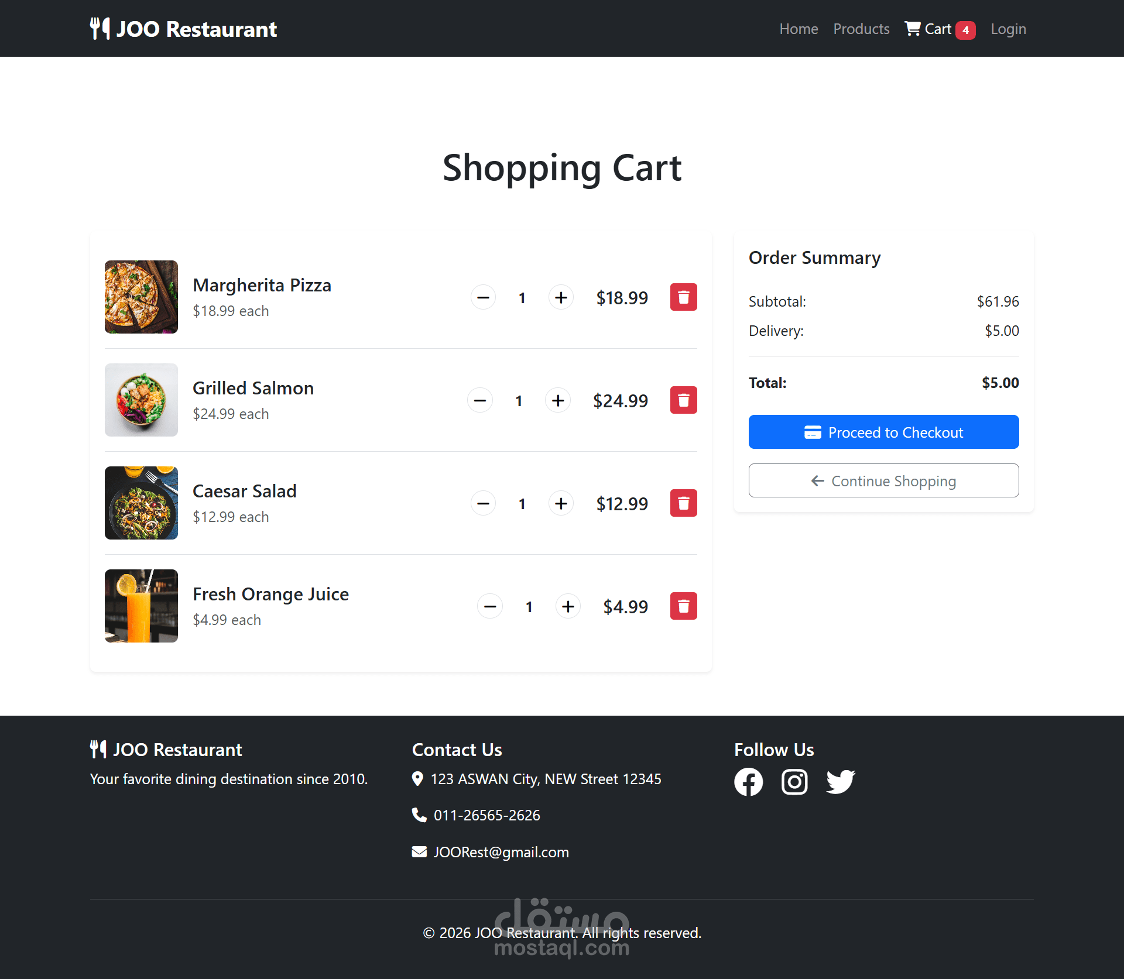Viewport: 1124px width, 979px height.
Task: Increase Margherita Pizza quantity
Action: pos(561,297)
